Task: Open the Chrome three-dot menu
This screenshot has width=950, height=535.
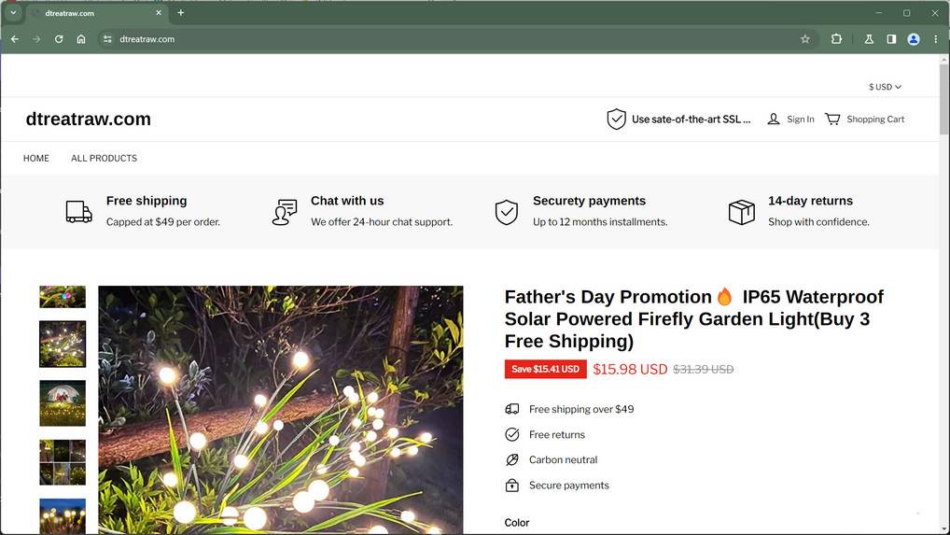Action: point(936,39)
